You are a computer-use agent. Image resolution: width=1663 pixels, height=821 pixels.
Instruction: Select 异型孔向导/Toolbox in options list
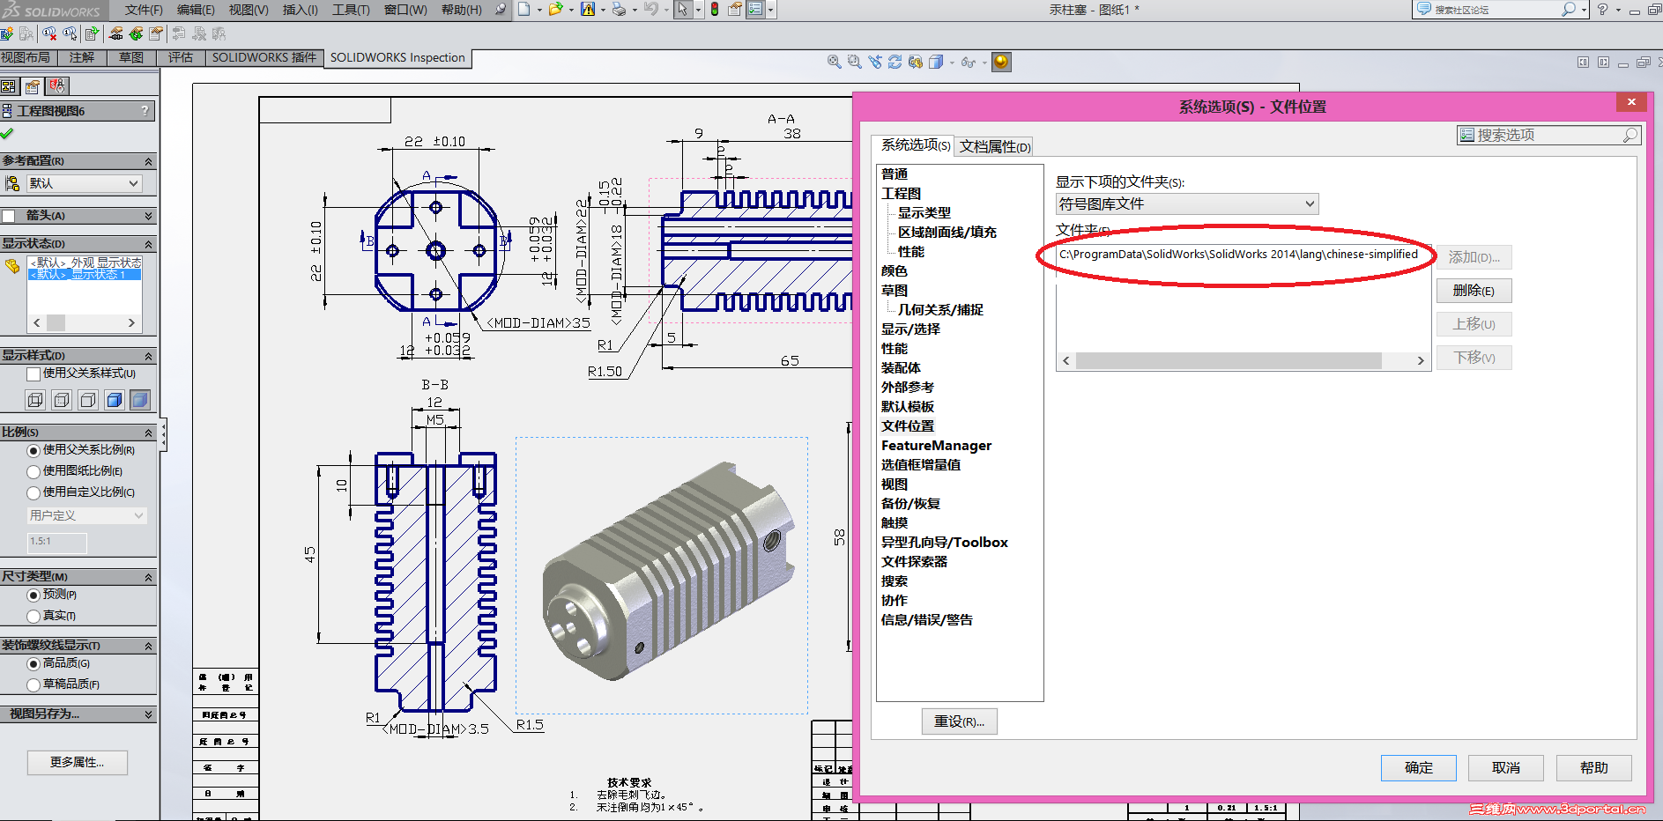point(944,543)
